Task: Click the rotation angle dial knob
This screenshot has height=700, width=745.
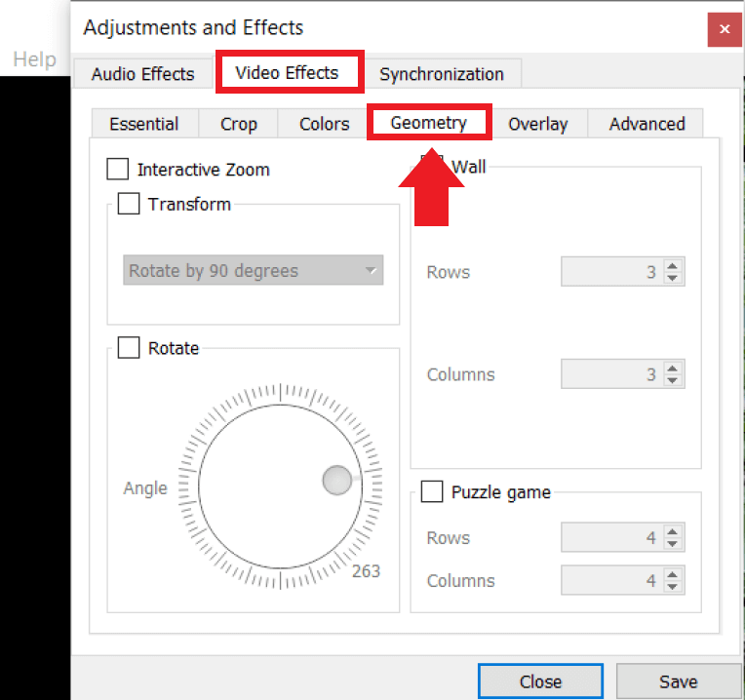Action: click(336, 480)
